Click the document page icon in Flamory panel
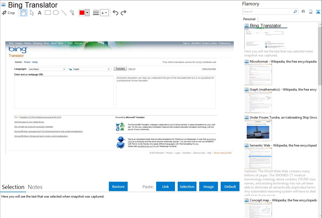Image resolution: width=322 pixels, height=218 pixels. [311, 12]
